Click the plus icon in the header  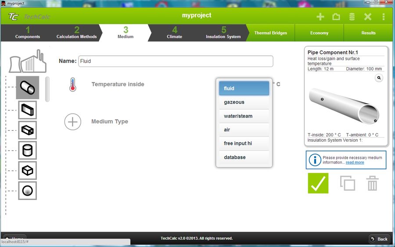pos(320,17)
